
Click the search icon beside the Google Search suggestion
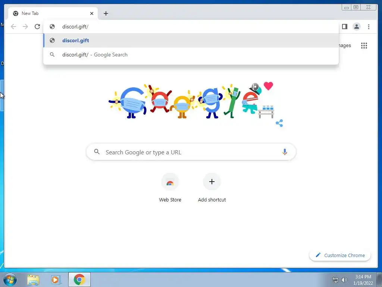[x=52, y=55]
